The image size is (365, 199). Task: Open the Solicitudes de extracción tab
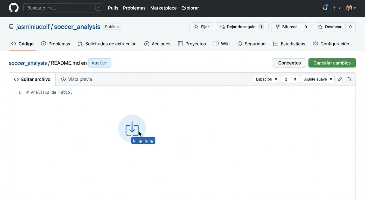[x=107, y=44]
